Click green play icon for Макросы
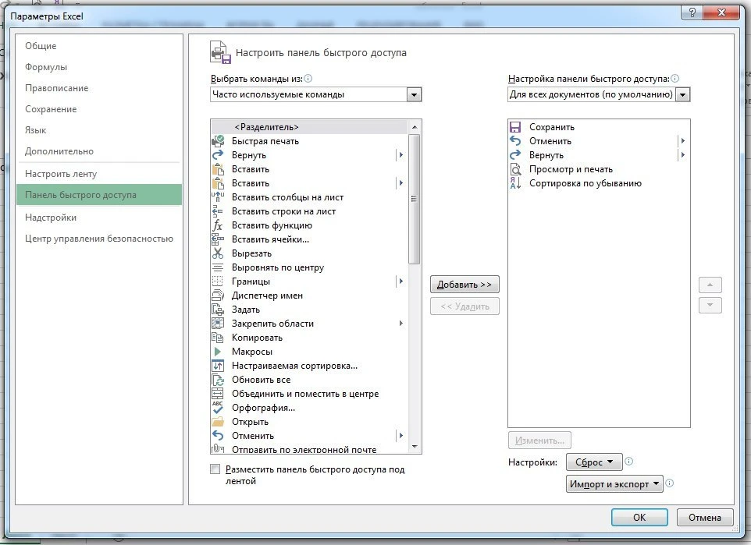 click(x=218, y=351)
